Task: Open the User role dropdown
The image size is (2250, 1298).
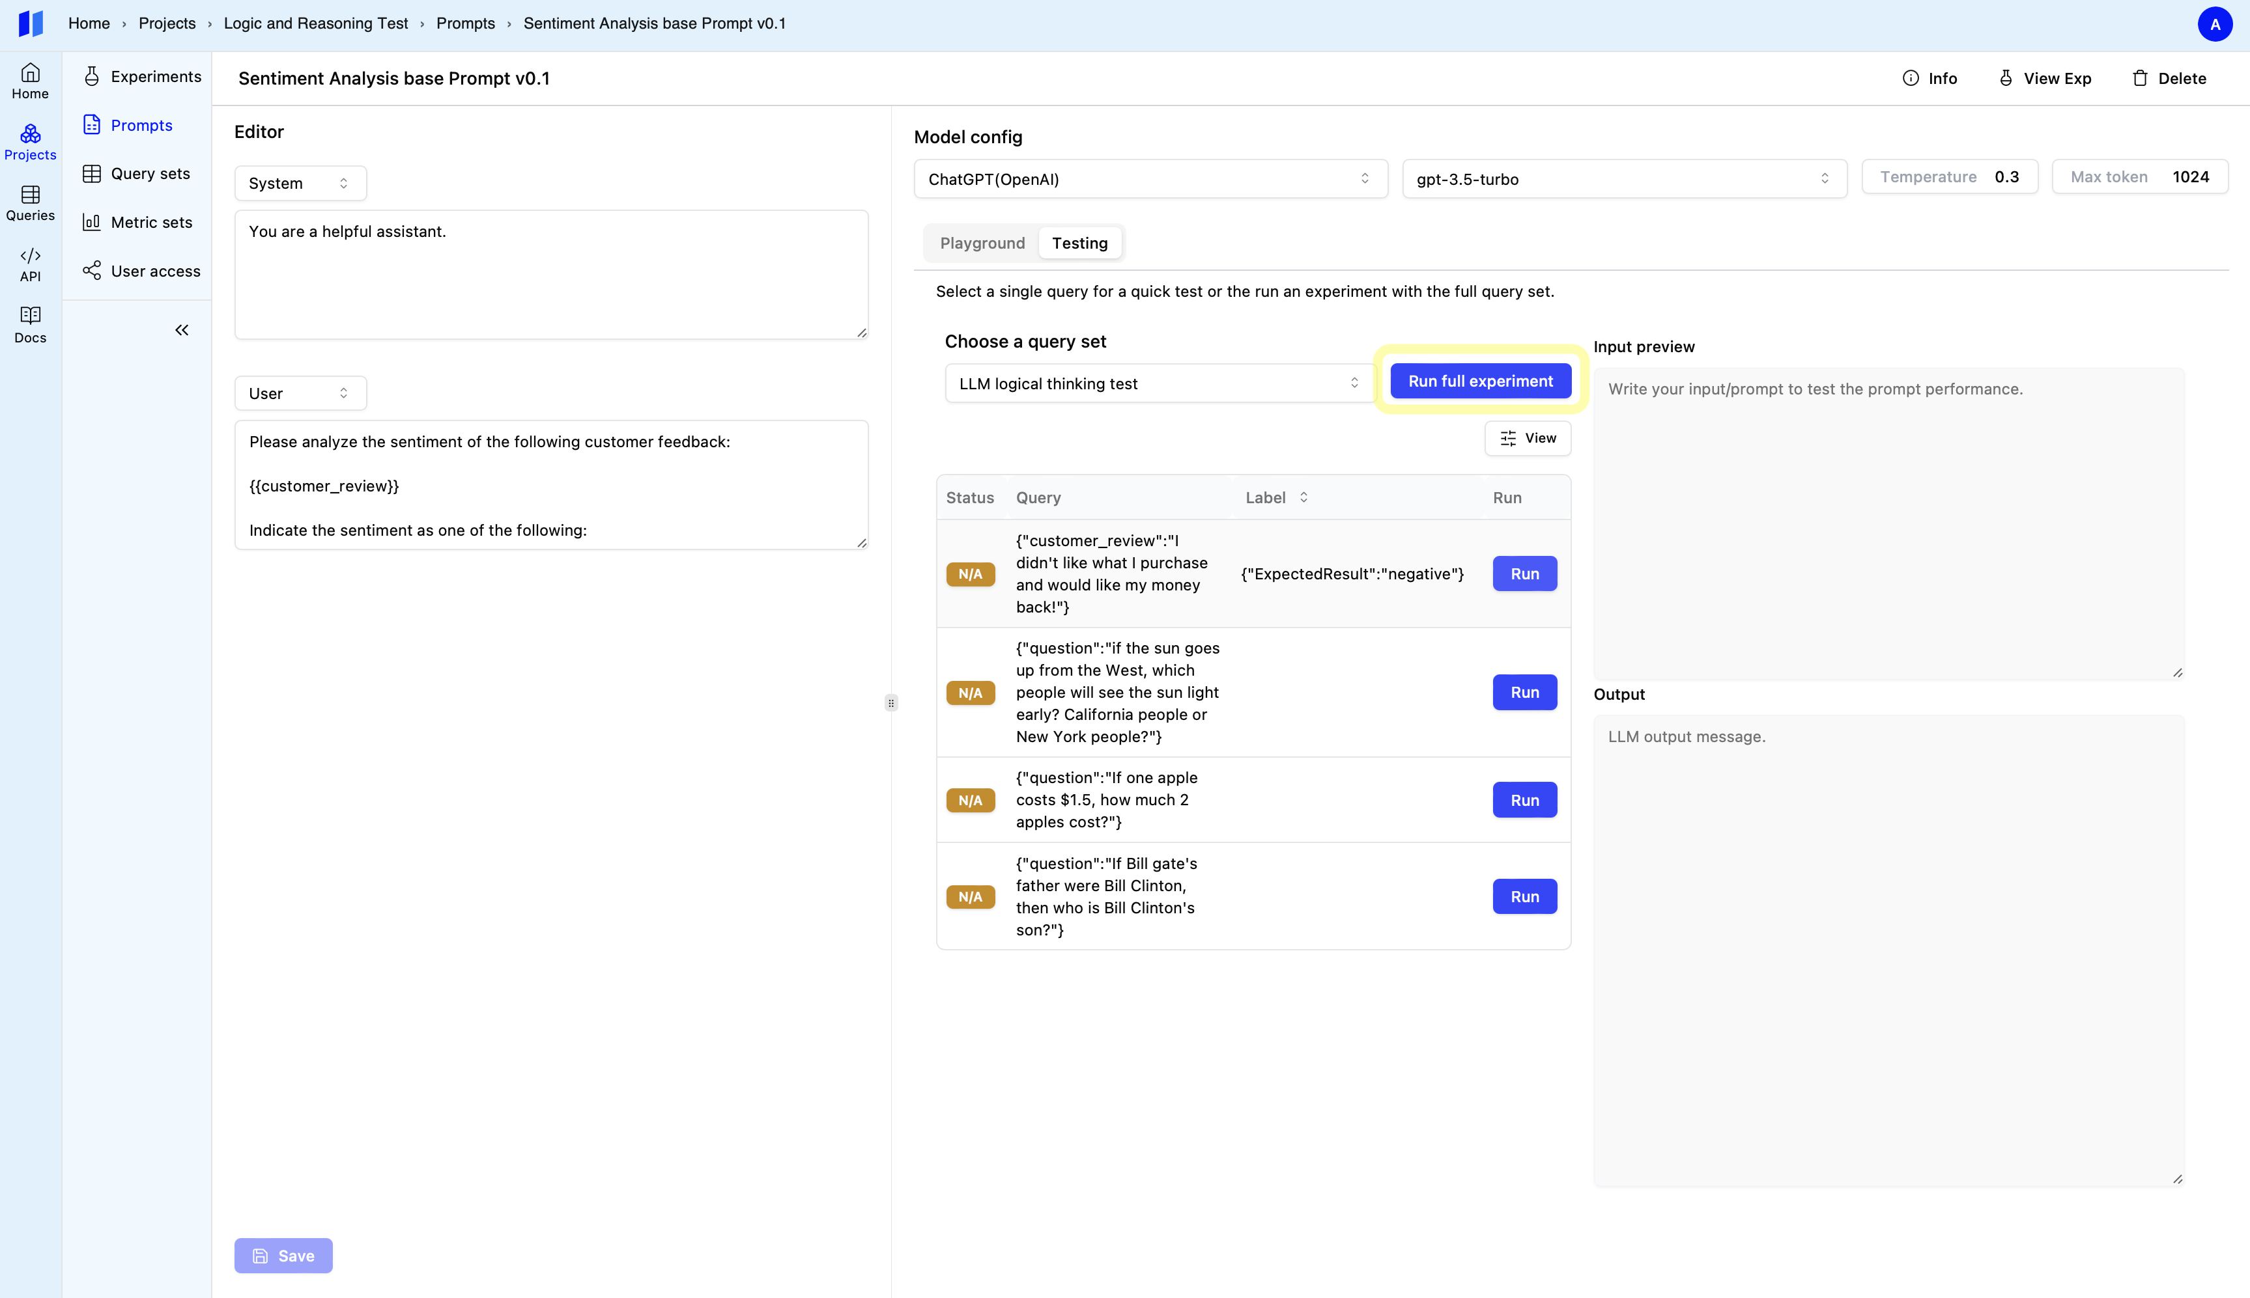Action: coord(300,393)
